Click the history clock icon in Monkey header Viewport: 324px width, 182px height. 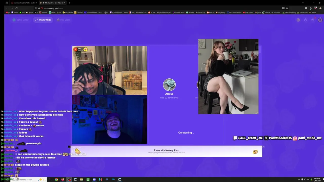(x=306, y=20)
